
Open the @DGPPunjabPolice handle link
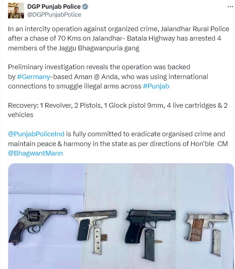(x=54, y=15)
